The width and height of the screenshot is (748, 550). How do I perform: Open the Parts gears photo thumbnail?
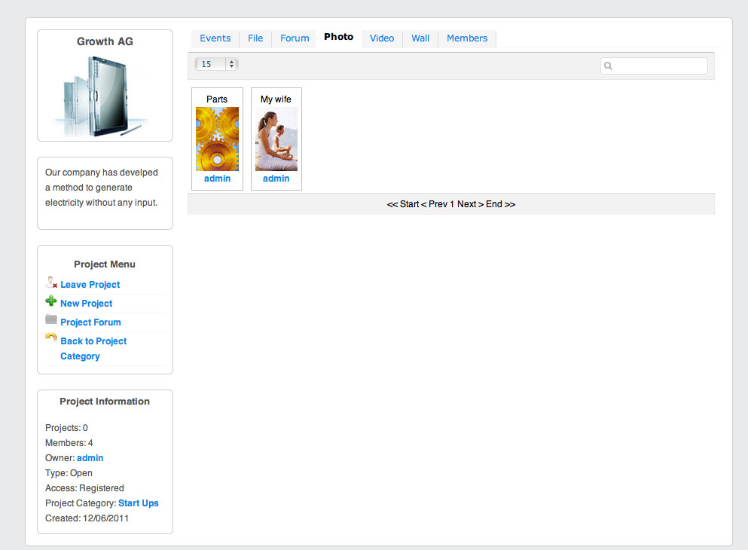(217, 139)
